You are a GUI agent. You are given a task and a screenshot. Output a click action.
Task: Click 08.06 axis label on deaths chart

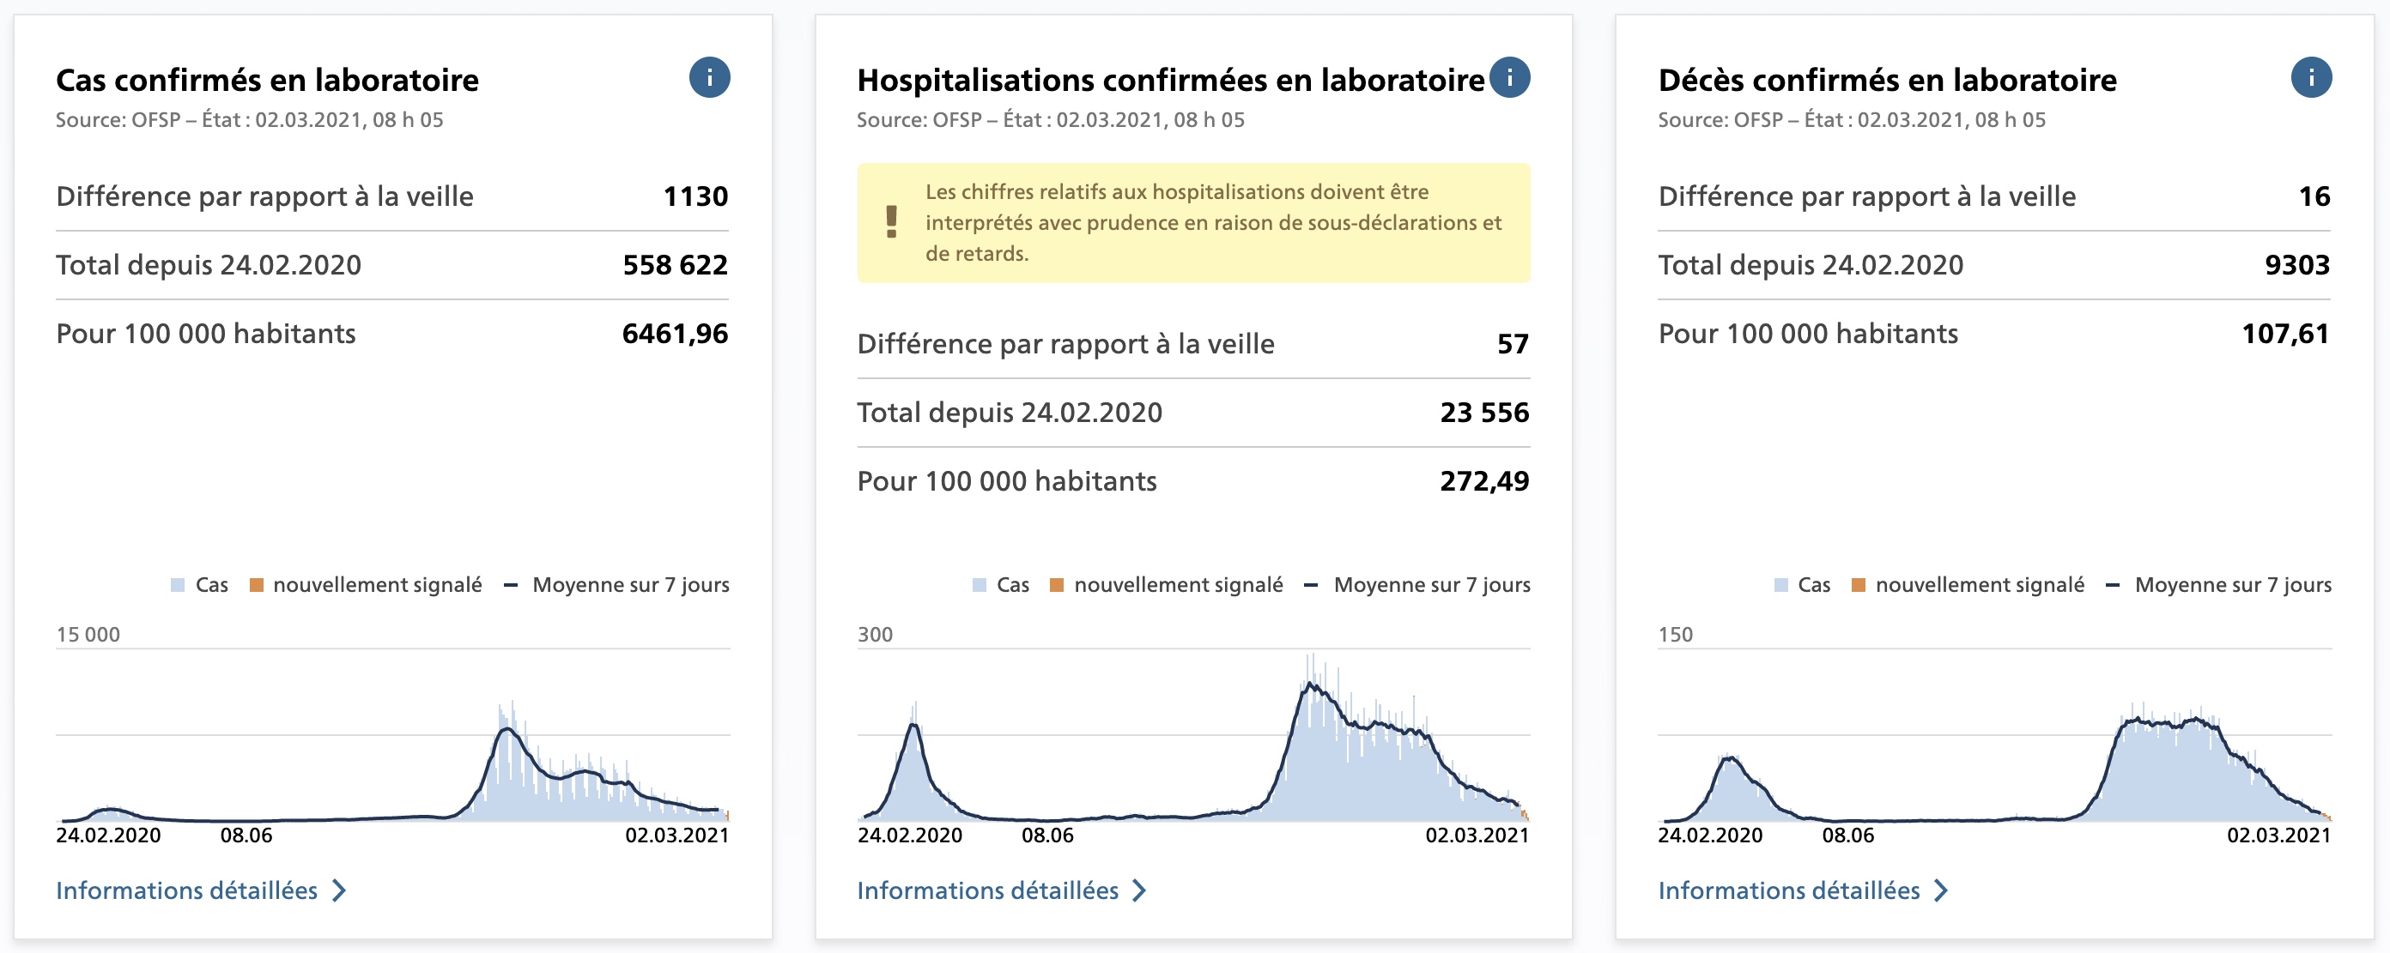point(1847,835)
